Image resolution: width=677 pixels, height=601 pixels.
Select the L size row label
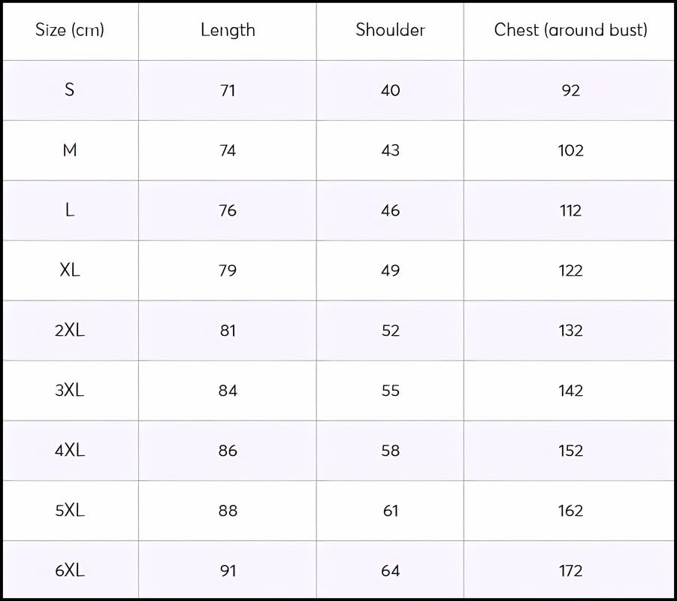point(70,210)
